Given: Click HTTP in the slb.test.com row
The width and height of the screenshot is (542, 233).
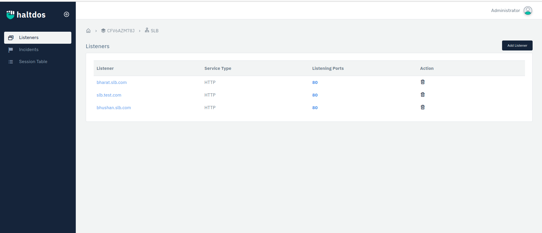Looking at the screenshot, I should click(210, 95).
